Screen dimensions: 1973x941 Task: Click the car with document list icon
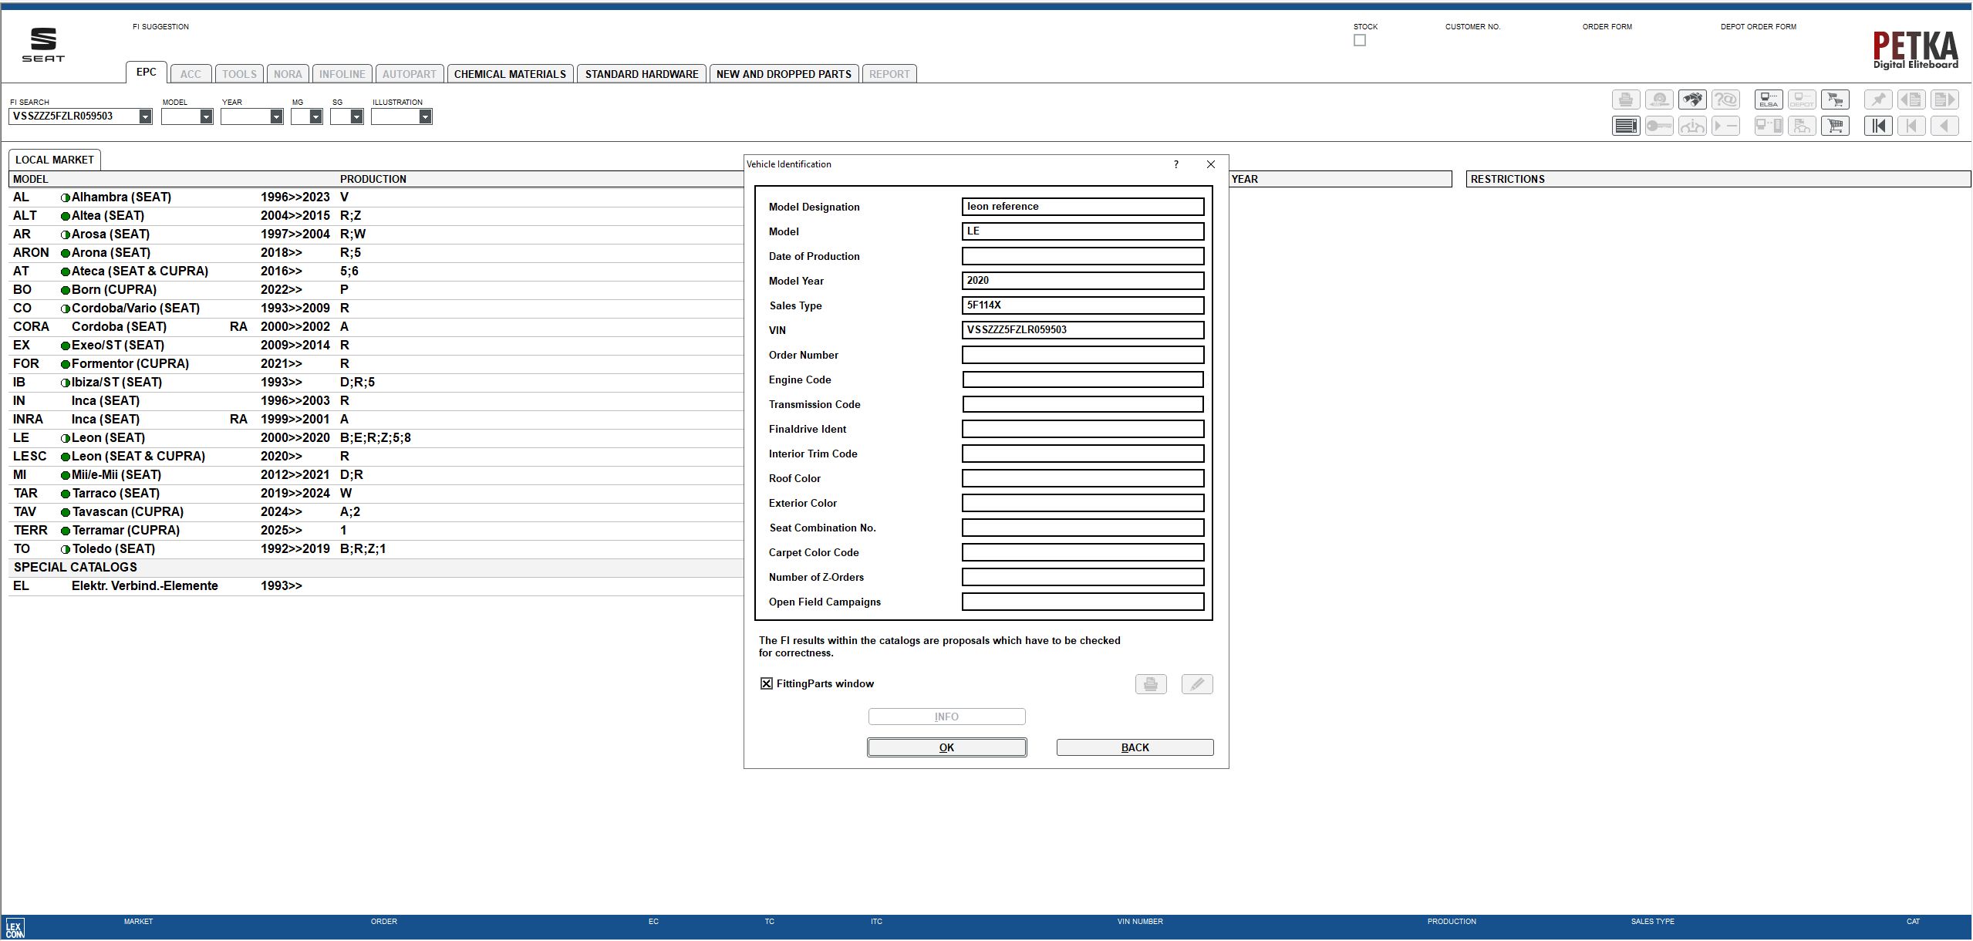(1802, 126)
